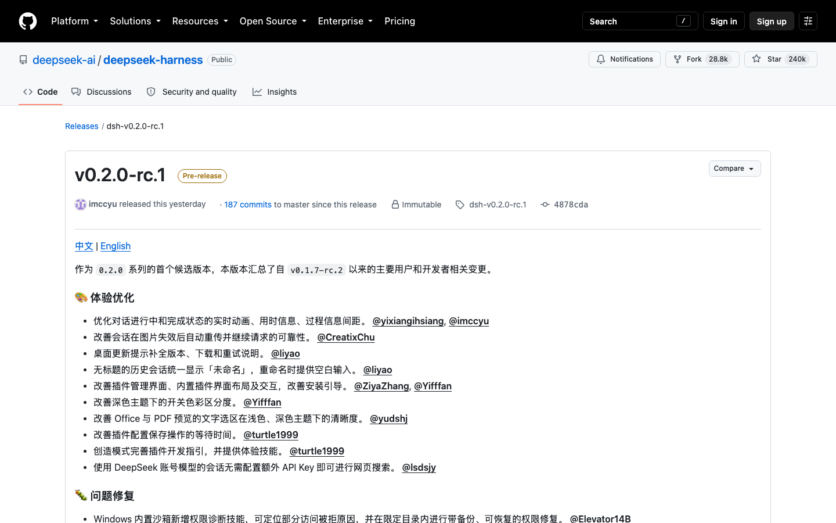Click the Fork icon
This screenshot has width=836, height=523.
tap(677, 59)
